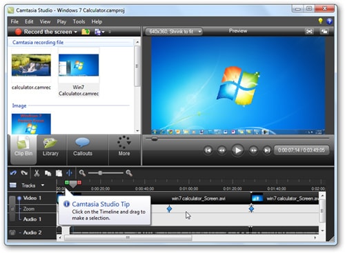
Task: Switch to the Library tab
Action: coord(50,147)
